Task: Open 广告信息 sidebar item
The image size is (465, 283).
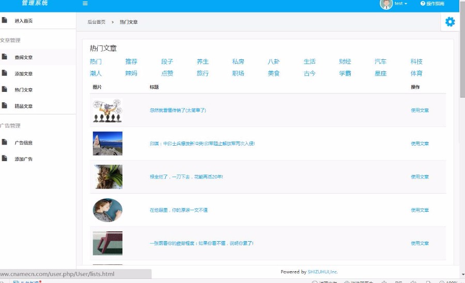Action: tap(23, 143)
